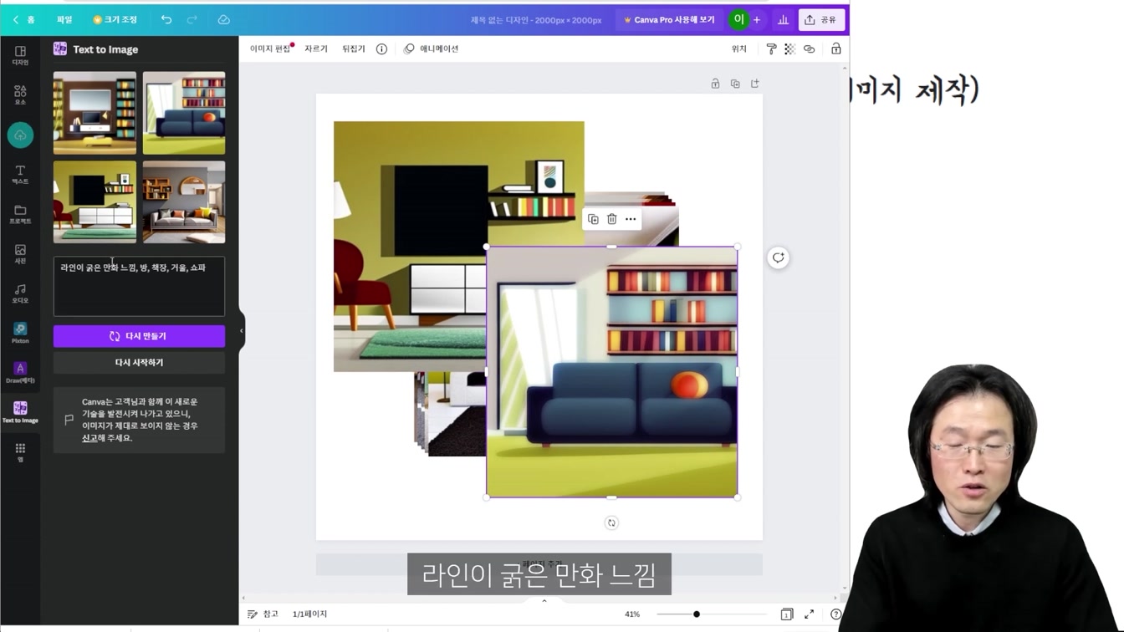
Task: Select the Text to Image sidebar app
Action: coord(20,412)
